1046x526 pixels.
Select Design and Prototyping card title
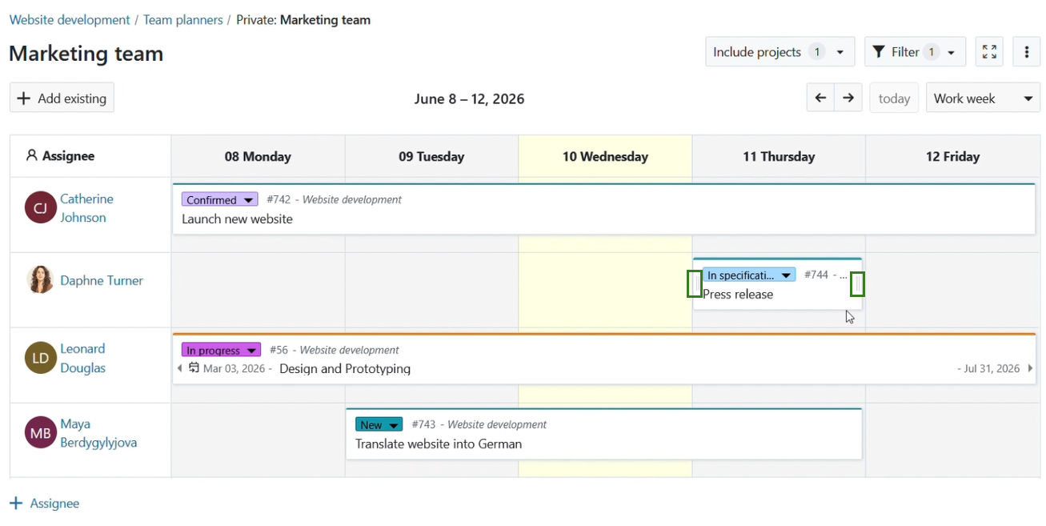coord(345,369)
